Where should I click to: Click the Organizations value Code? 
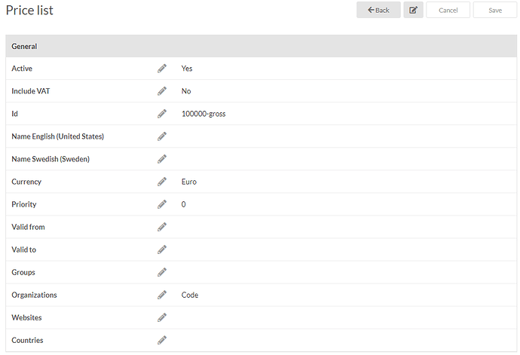point(190,295)
